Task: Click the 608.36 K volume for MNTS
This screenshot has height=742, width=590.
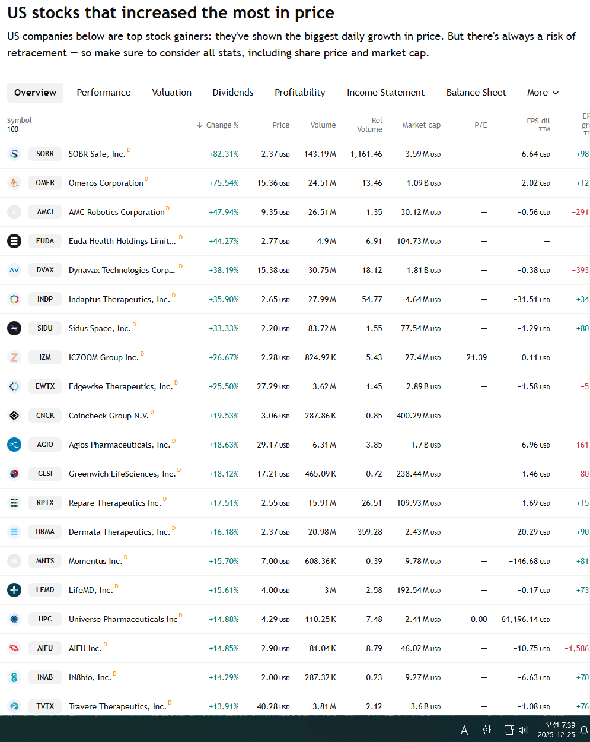Action: (x=319, y=561)
